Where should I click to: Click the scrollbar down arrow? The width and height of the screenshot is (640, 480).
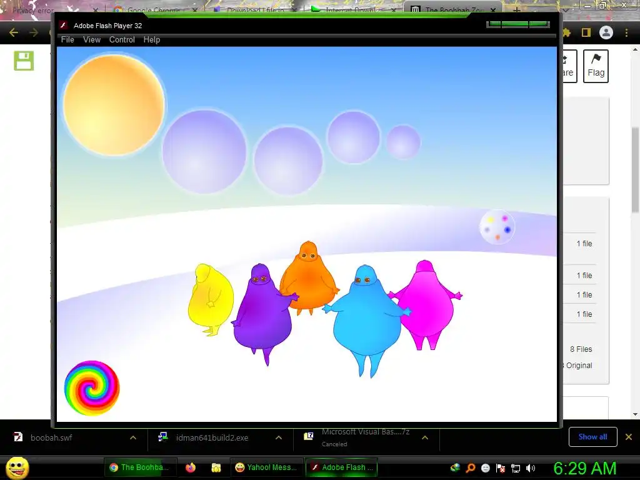635,415
